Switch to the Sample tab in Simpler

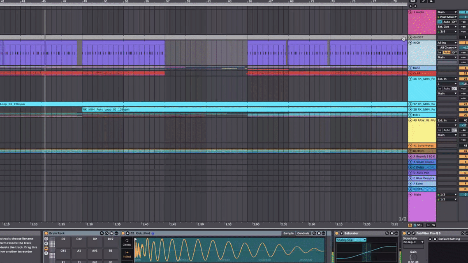point(288,233)
